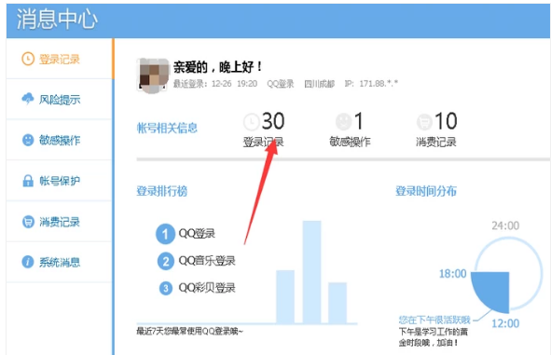Click the QQ彩贝登录 ranking entry
This screenshot has height=355, width=551.
[x=207, y=288]
